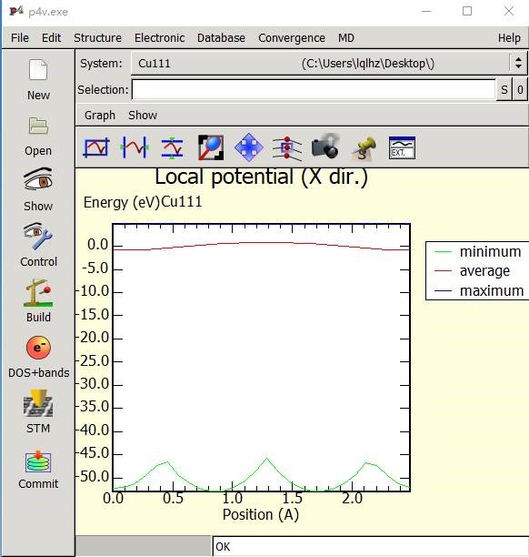The height and width of the screenshot is (557, 529).
Task: Click into the Selection input field
Action: click(x=314, y=89)
